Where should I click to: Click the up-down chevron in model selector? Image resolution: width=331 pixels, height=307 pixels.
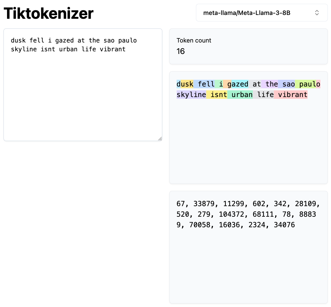(x=317, y=13)
